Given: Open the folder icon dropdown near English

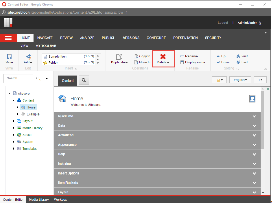Looking at the screenshot, I should (x=219, y=80).
